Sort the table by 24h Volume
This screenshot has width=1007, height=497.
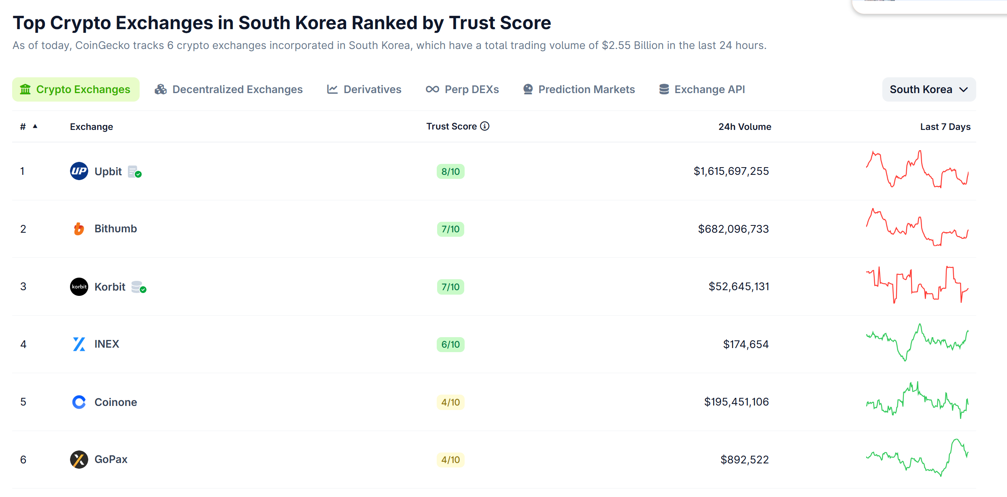pyautogui.click(x=745, y=126)
